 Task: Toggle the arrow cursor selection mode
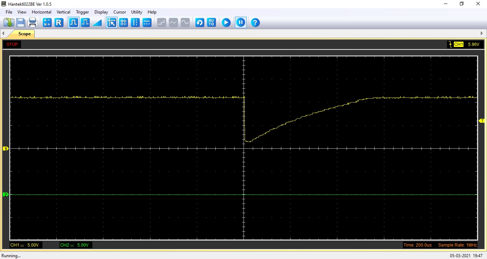tap(112, 23)
